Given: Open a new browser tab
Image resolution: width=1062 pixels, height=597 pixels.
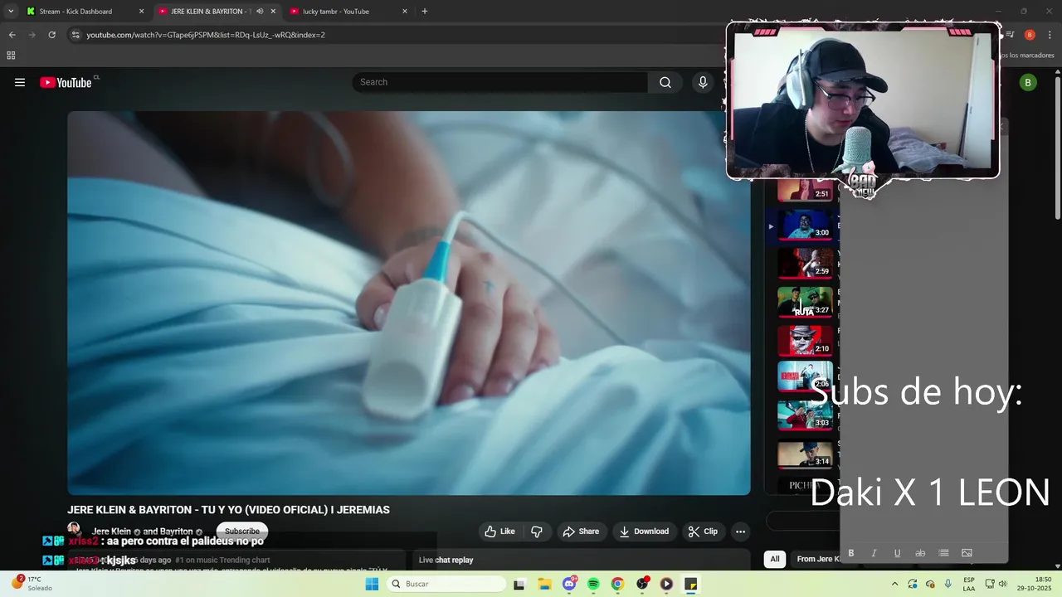Looking at the screenshot, I should point(425,12).
